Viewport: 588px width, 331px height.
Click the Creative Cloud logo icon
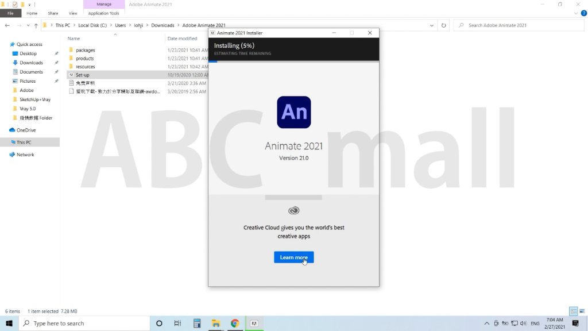(x=293, y=210)
